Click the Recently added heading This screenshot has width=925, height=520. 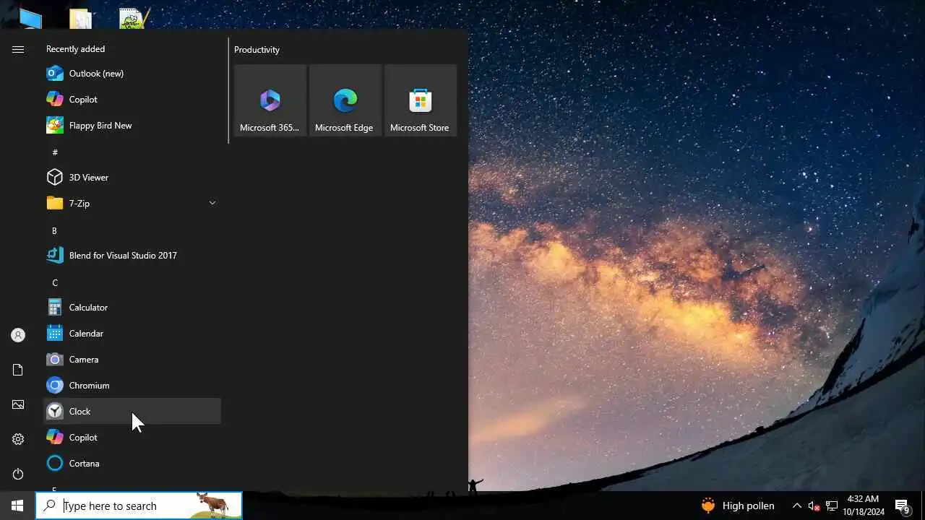(x=75, y=49)
